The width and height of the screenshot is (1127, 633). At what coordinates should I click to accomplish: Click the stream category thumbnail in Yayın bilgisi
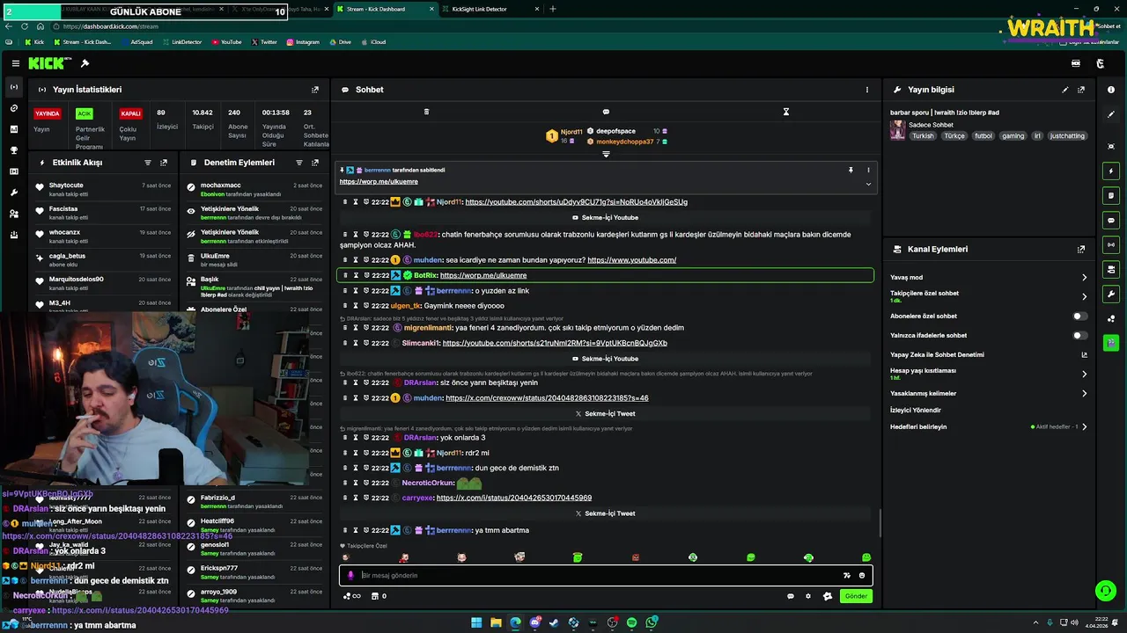(897, 130)
